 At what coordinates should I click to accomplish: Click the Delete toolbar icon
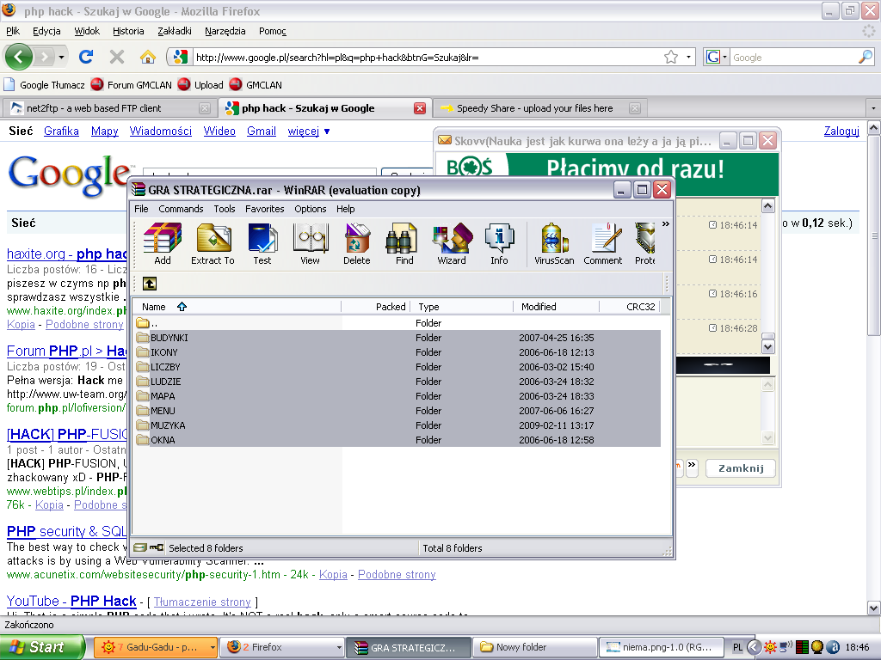[x=356, y=242]
